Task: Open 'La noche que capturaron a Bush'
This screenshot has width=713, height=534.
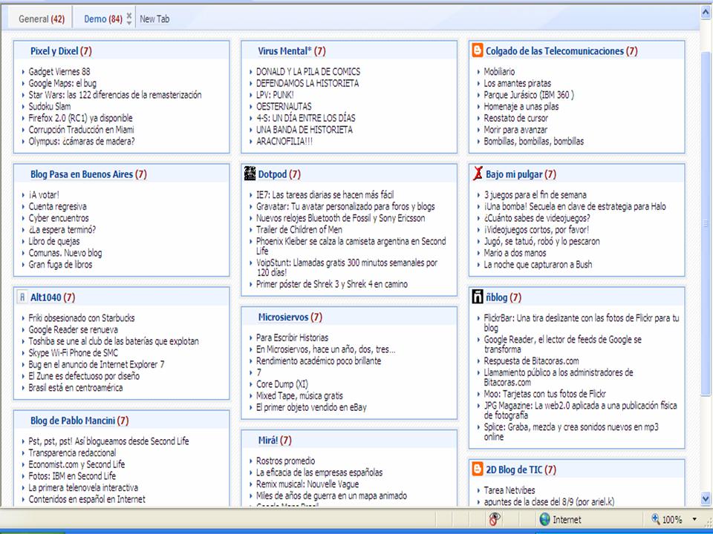Action: (538, 264)
